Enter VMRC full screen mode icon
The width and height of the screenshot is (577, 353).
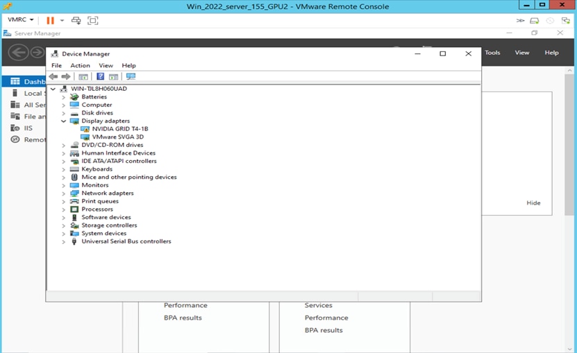93,21
